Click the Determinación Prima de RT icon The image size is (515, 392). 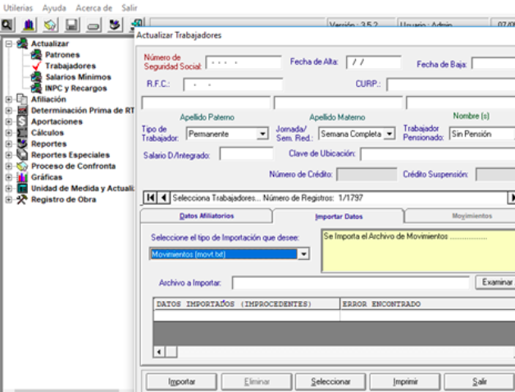click(x=22, y=110)
